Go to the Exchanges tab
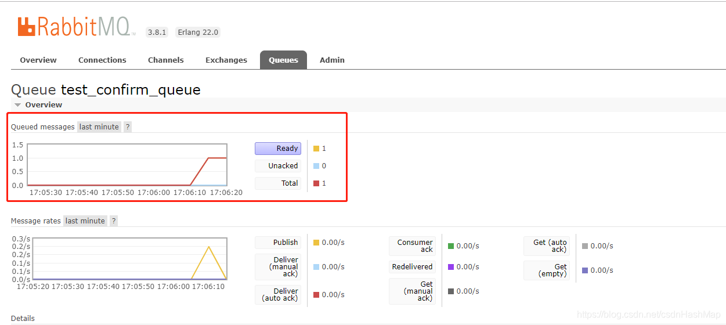The width and height of the screenshot is (726, 325). [226, 60]
